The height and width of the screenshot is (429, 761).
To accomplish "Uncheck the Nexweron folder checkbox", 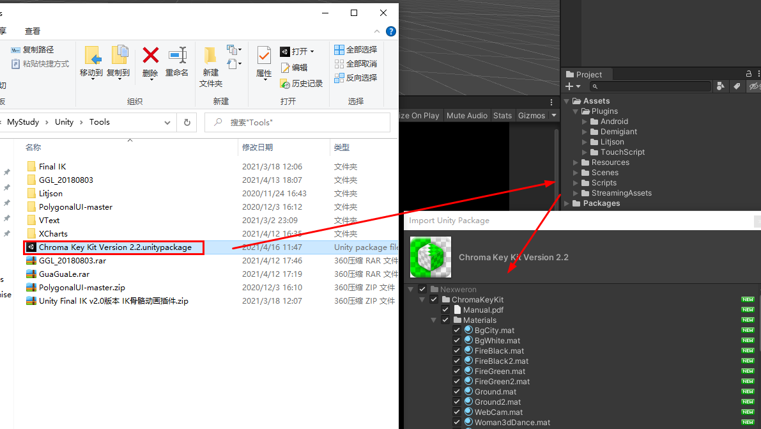I will 422,289.
